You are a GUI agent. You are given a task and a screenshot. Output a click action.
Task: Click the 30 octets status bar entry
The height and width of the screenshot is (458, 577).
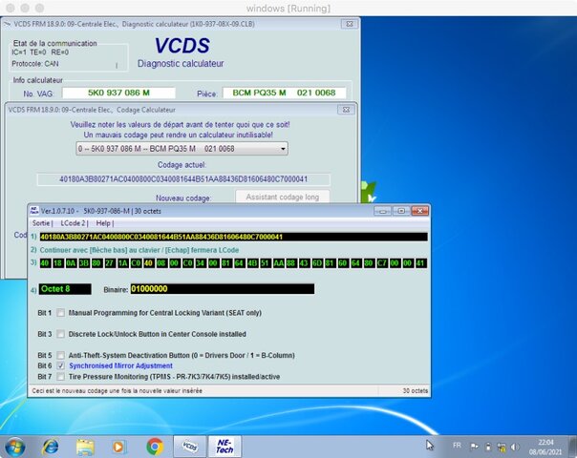[416, 391]
